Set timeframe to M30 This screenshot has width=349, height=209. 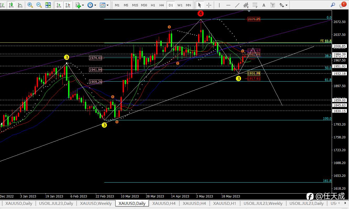(144, 5)
